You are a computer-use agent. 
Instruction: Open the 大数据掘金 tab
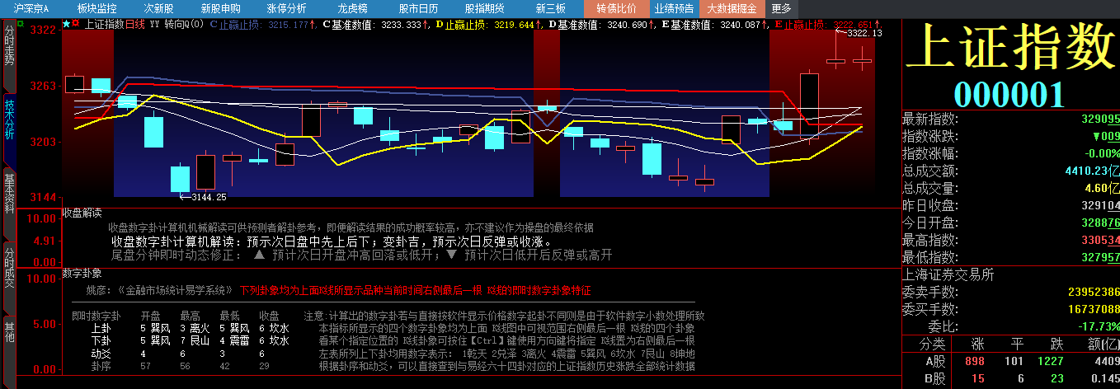coord(732,8)
